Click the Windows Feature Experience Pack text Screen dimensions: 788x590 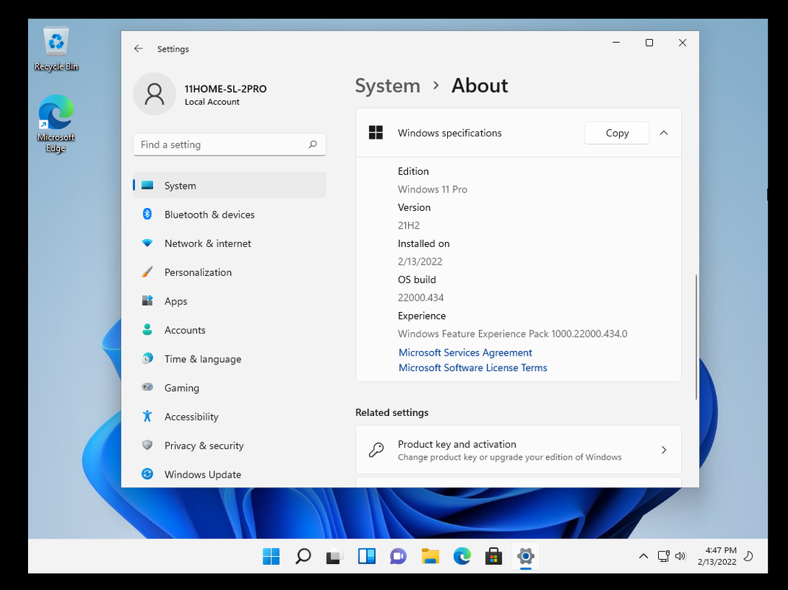click(x=512, y=334)
